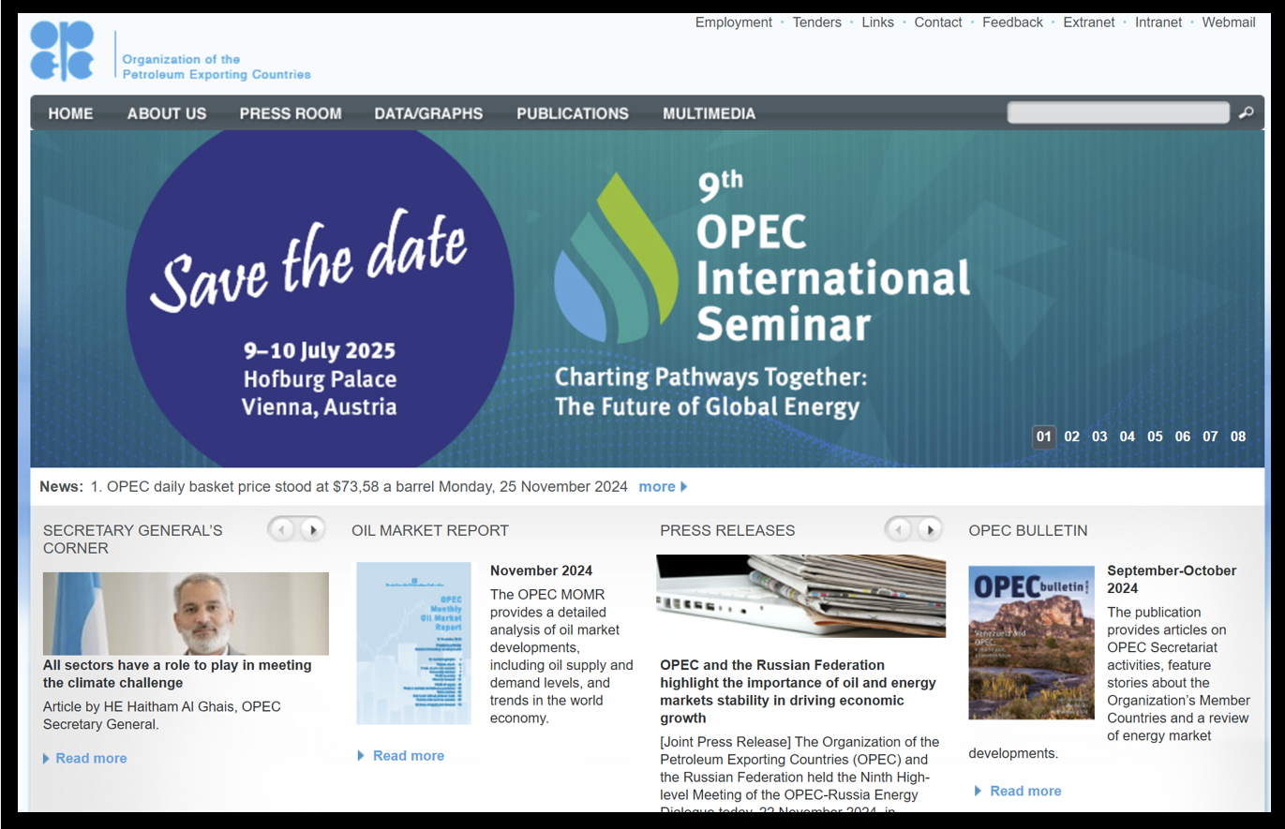Image resolution: width=1285 pixels, height=829 pixels.
Task: Click 'September-October 2024' bulletin title
Action: click(x=1172, y=580)
